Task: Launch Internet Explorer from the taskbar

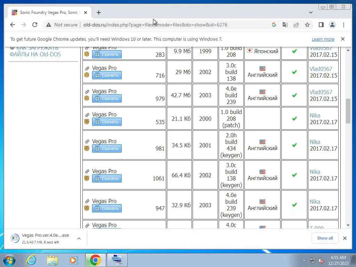Action: pyautogui.click(x=31, y=260)
